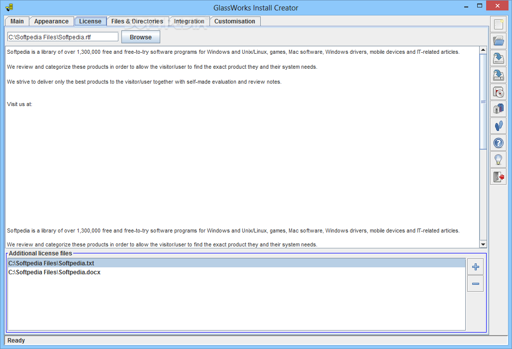
Task: Click the 'We strive to deliver' license text line
Action: pyautogui.click(x=144, y=82)
